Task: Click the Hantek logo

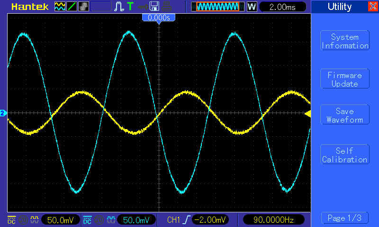Action: coord(30,7)
